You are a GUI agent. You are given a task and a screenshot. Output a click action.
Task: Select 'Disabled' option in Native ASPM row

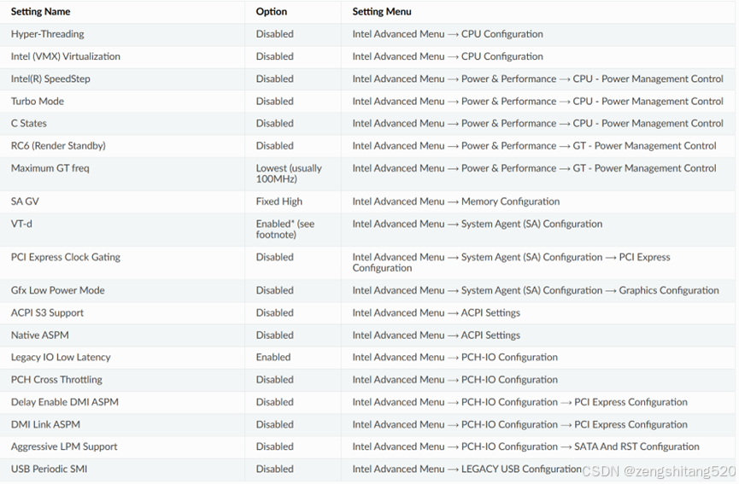(x=275, y=335)
